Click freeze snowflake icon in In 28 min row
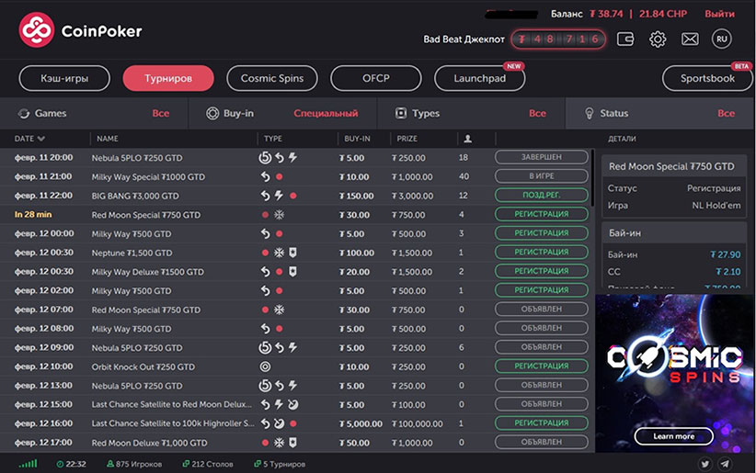This screenshot has height=473, width=756. [280, 215]
